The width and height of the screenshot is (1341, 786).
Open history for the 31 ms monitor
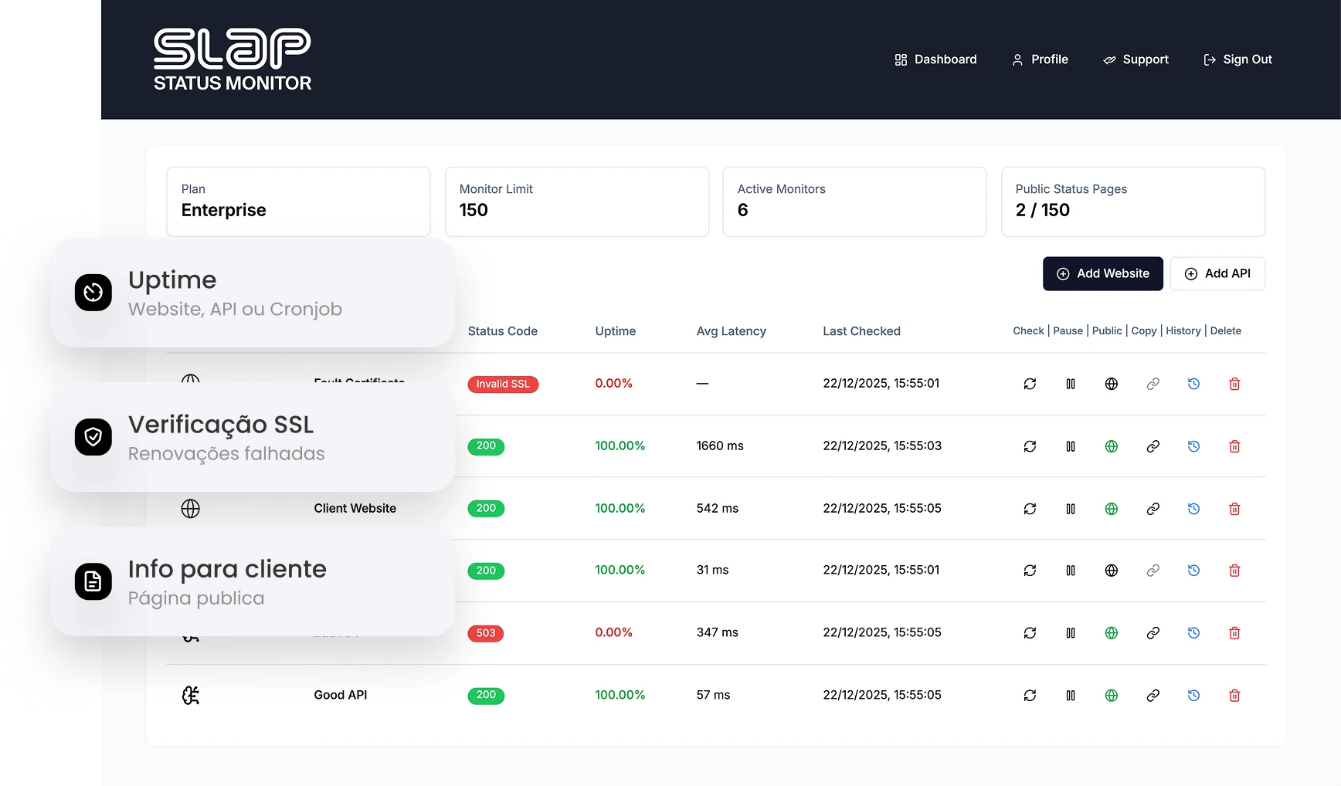(1193, 571)
